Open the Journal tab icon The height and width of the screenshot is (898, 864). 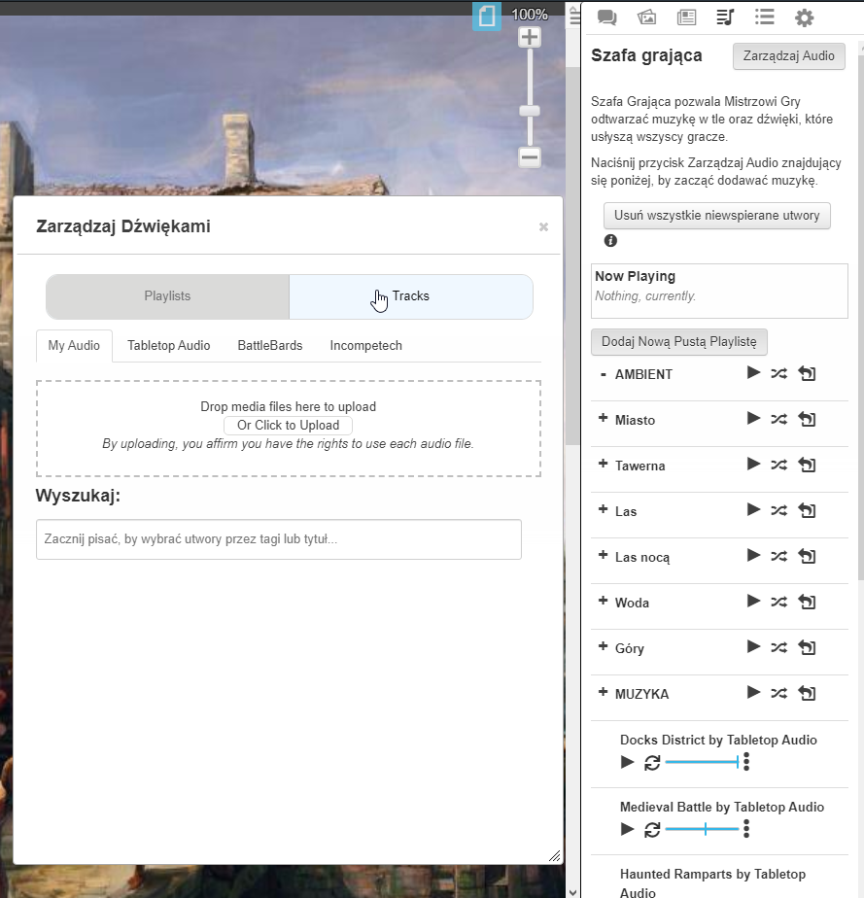[x=686, y=17]
